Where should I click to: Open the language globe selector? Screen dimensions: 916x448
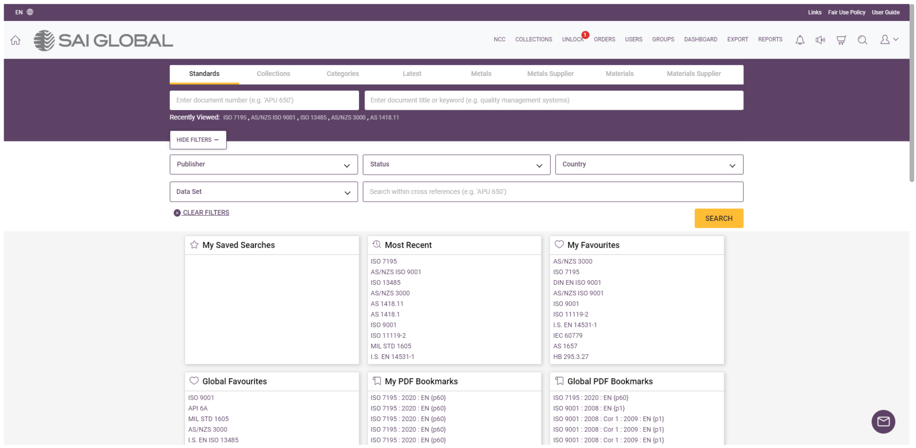coord(30,12)
